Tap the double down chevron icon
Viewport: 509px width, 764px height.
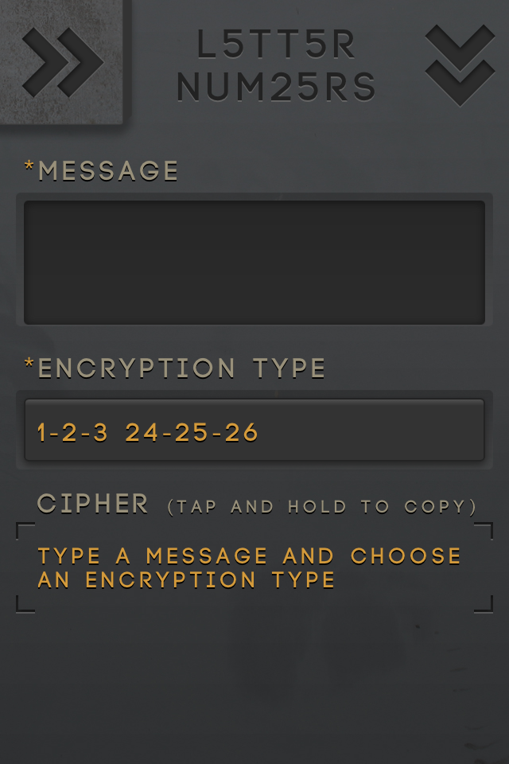(x=460, y=64)
